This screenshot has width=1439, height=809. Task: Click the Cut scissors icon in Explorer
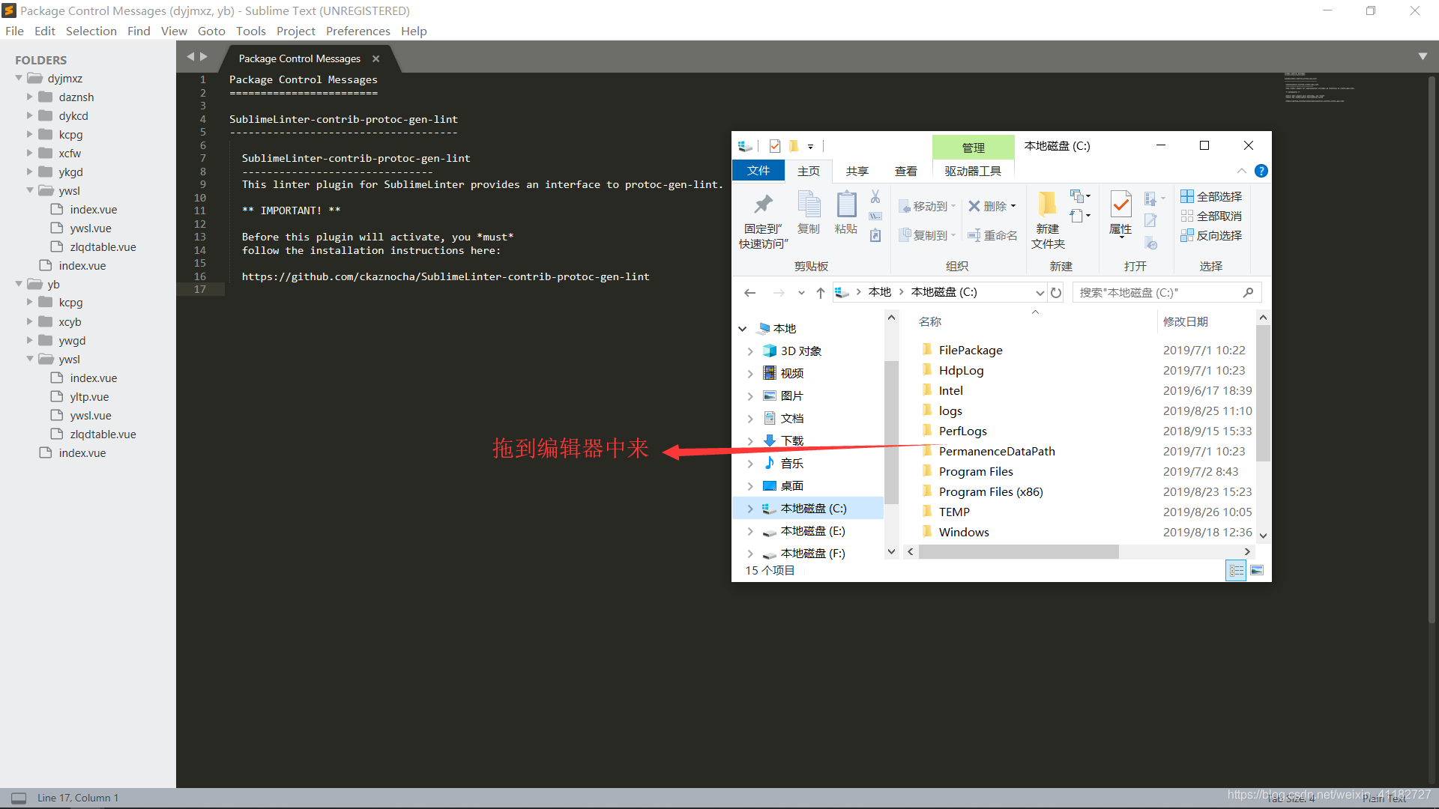tap(875, 197)
